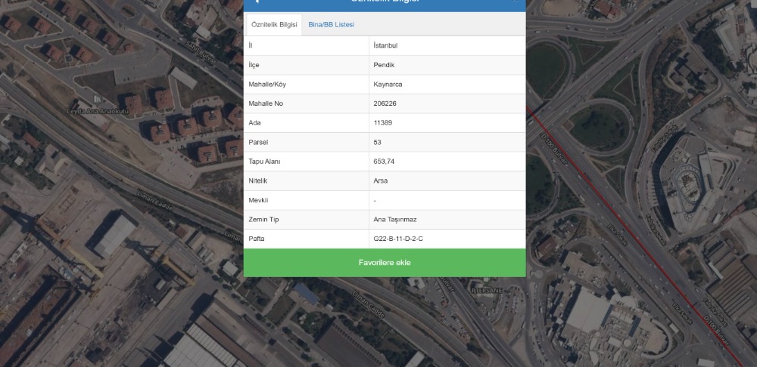Click the Ada value 11389

click(x=383, y=123)
